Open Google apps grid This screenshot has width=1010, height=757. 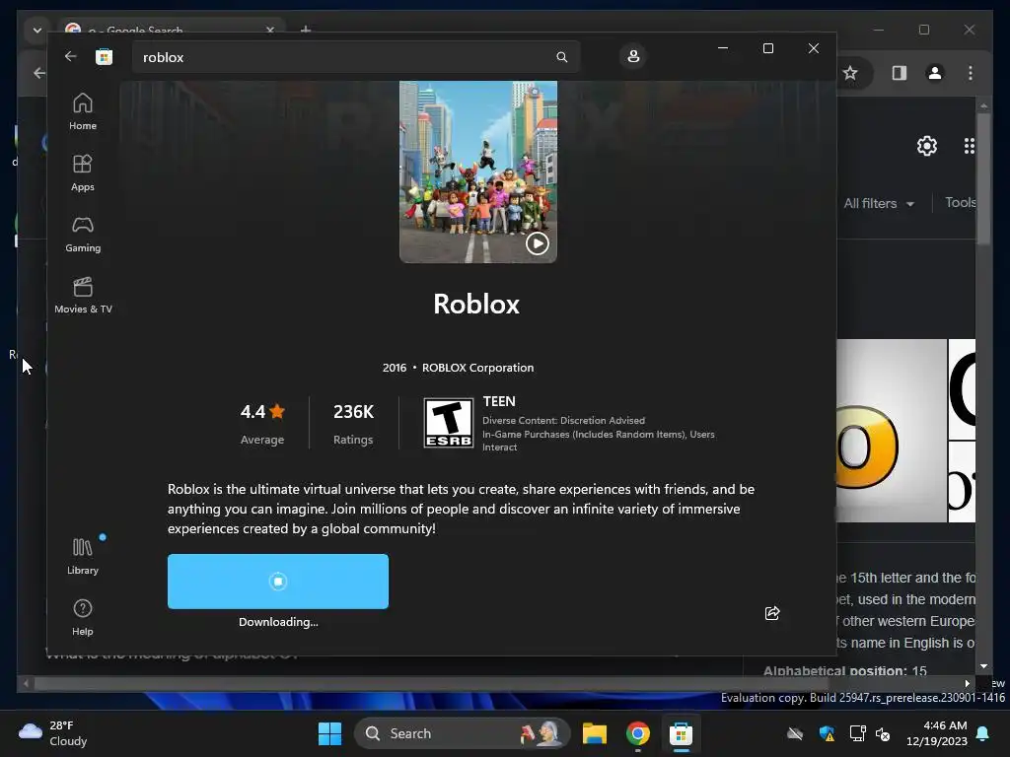click(x=969, y=146)
